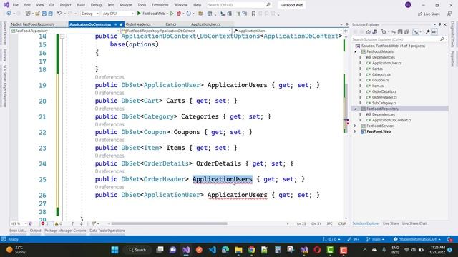Viewport: 458px width, 257px height.
Task: Open the Debug configuration dropdown
Action: pos(90,14)
